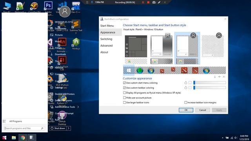The image size is (251, 141).
Task: Select the dark Windows 10 tiles menu style
Action: coord(136,46)
